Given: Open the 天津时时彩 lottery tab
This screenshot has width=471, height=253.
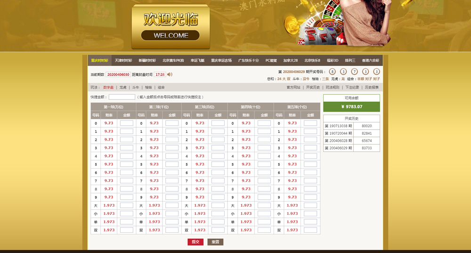Looking at the screenshot, I should tap(123, 60).
